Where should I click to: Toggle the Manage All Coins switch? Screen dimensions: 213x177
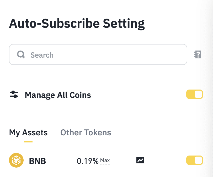(x=194, y=95)
